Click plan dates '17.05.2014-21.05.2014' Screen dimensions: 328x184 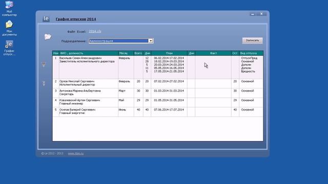point(169,72)
